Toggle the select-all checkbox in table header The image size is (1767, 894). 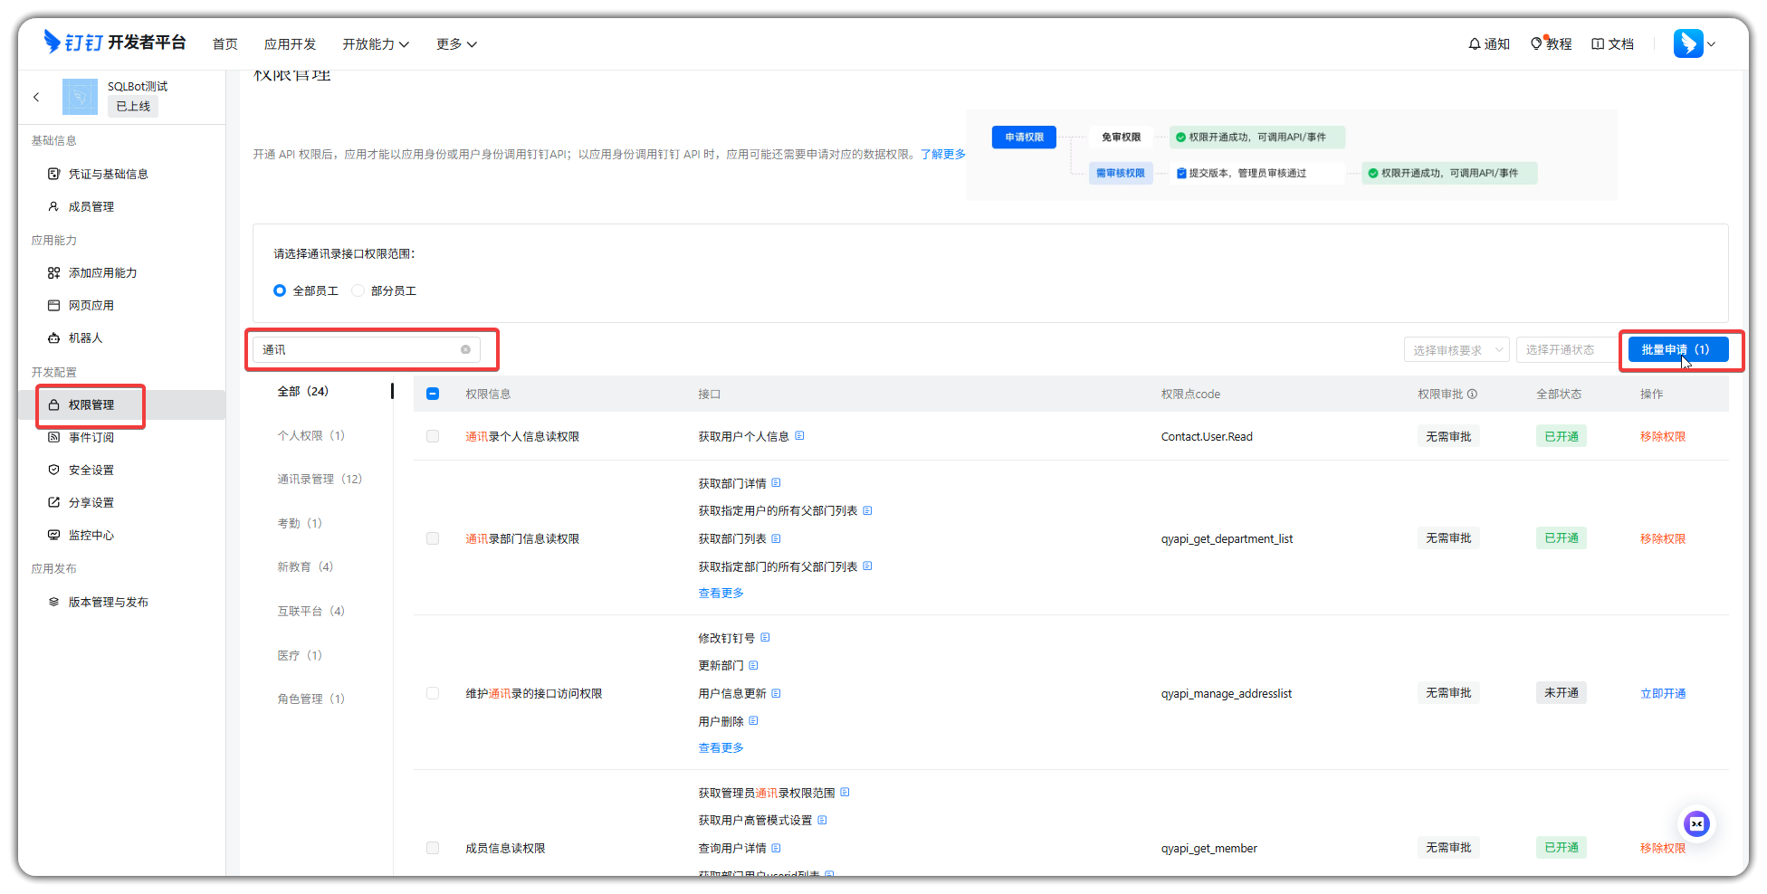point(433,394)
